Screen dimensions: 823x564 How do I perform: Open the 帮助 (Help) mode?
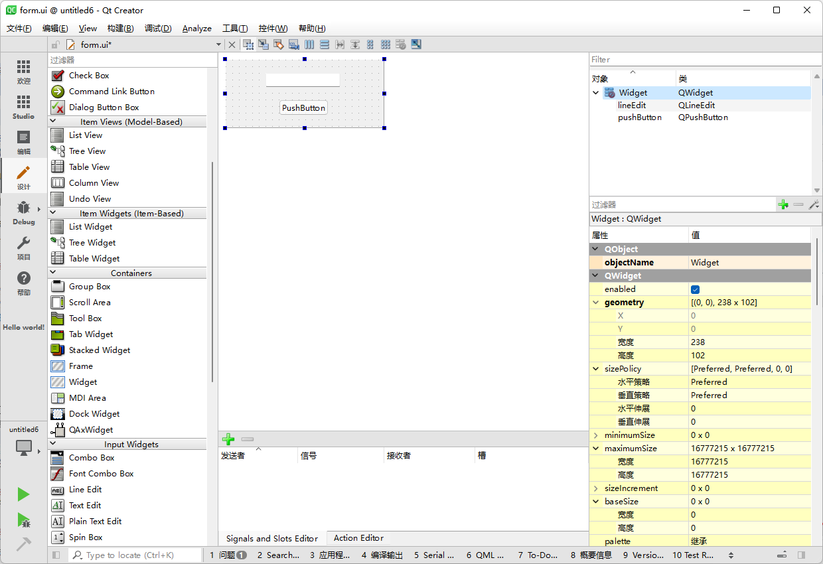pyautogui.click(x=24, y=283)
